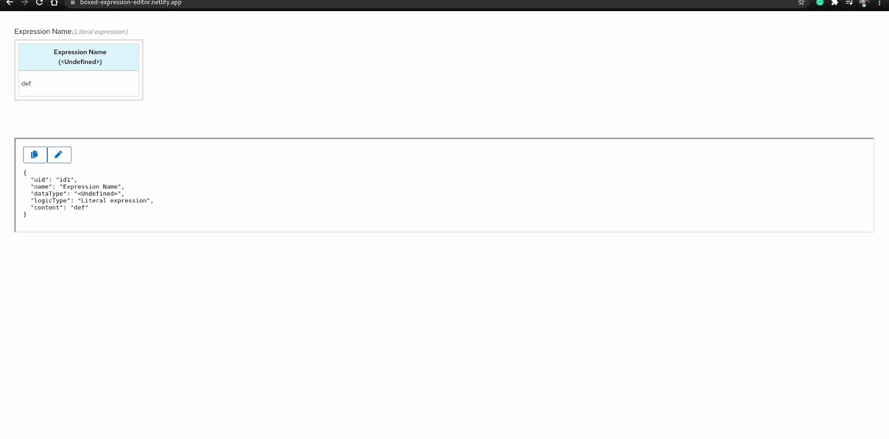The image size is (889, 439).
Task: Open the browser three-dot menu
Action: point(879,3)
